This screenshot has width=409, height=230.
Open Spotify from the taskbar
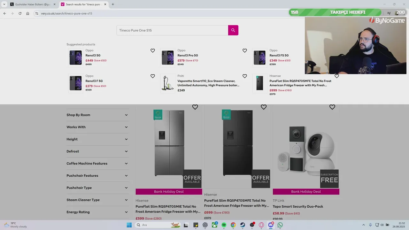[224, 225]
